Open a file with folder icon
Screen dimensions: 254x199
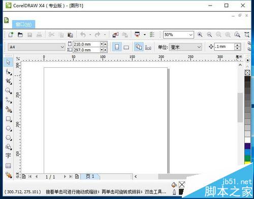click(20, 35)
